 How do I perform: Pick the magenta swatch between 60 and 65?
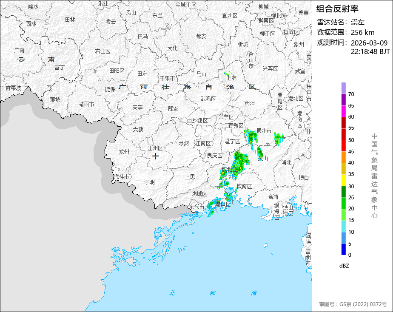pos(343,111)
